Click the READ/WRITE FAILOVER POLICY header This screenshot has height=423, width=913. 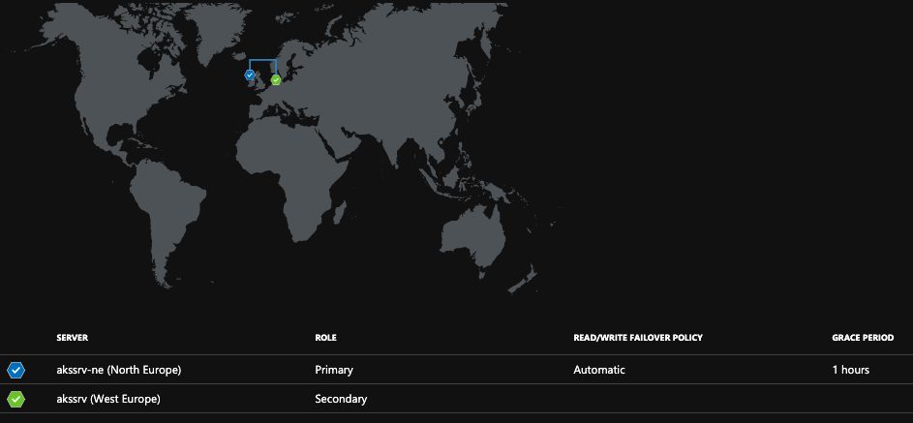click(637, 338)
